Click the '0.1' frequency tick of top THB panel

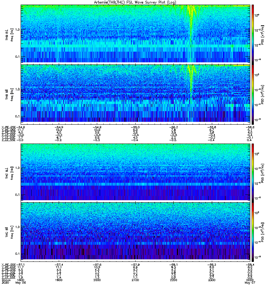pos(17,57)
